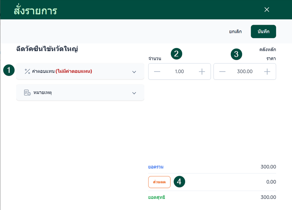Viewport: 292px width, 210px height.
Task: Click the quantity field showing 1.00
Action: 179,71
